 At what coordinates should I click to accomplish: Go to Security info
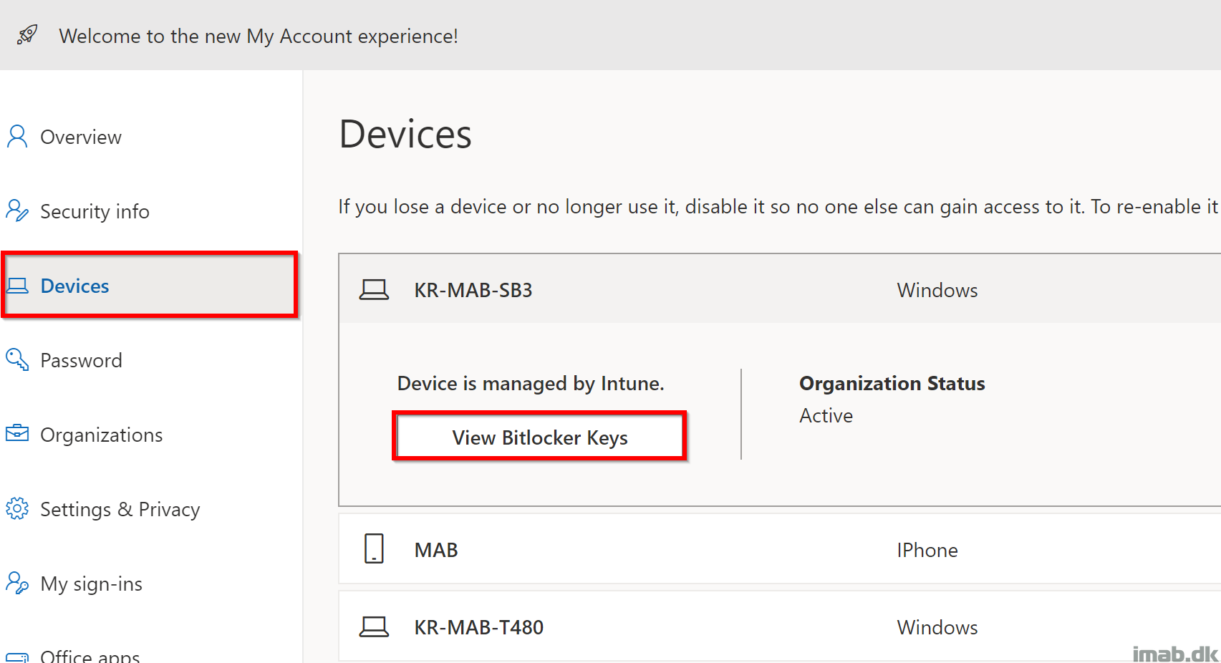coord(95,211)
